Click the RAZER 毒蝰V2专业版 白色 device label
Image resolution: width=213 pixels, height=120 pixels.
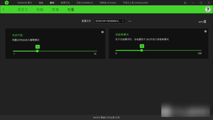(106, 118)
